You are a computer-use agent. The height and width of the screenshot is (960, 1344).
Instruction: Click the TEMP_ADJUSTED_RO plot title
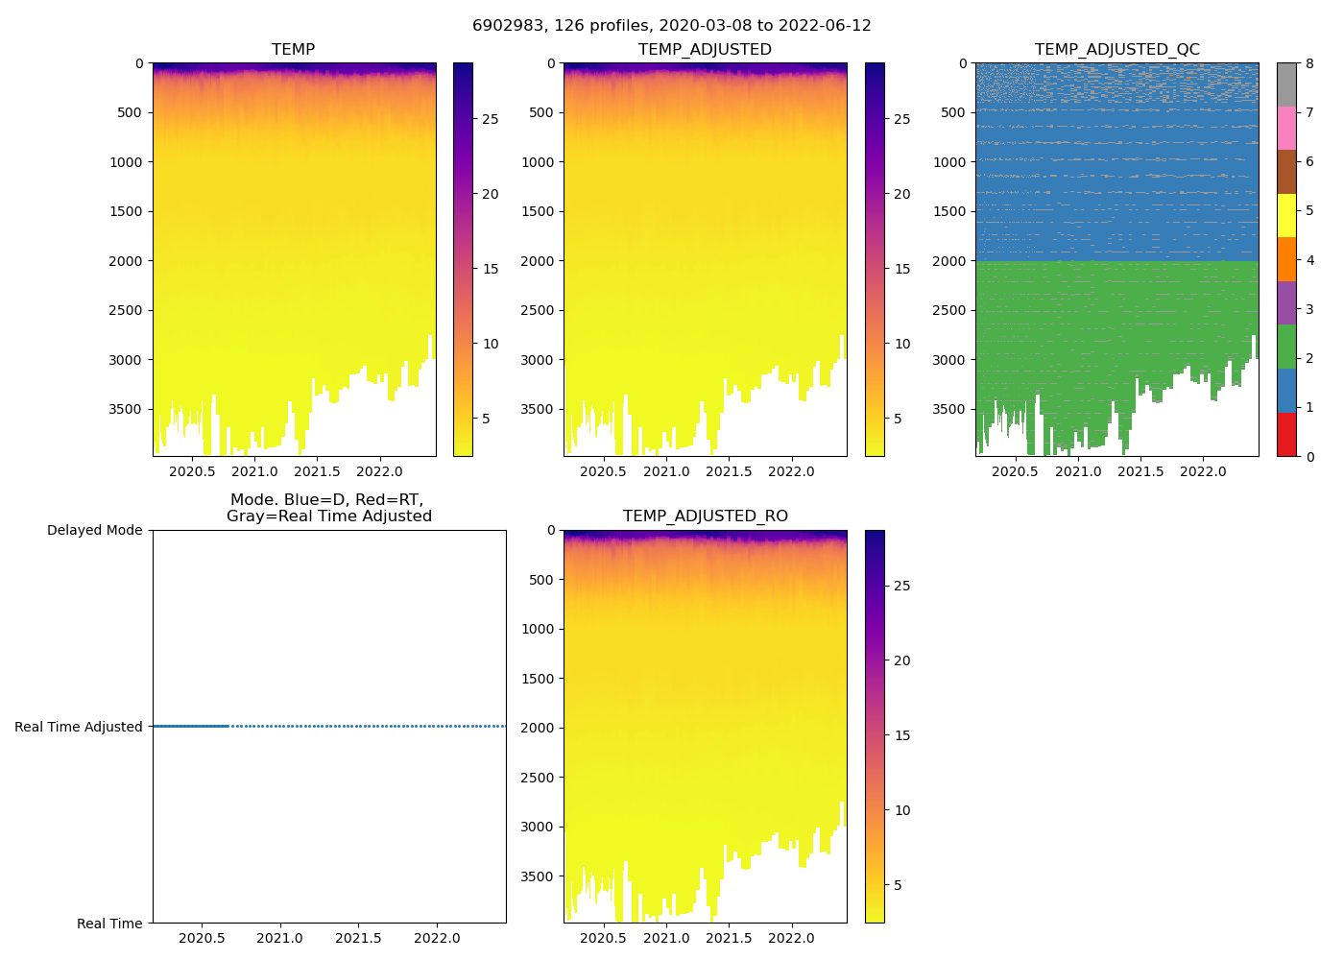705,516
